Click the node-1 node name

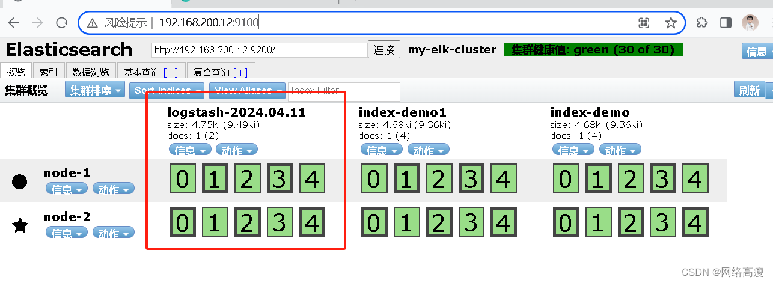[x=67, y=173]
